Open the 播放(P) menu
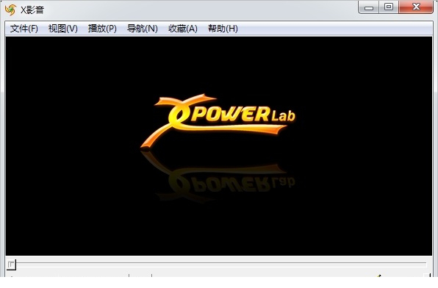The image size is (438, 288). (102, 29)
